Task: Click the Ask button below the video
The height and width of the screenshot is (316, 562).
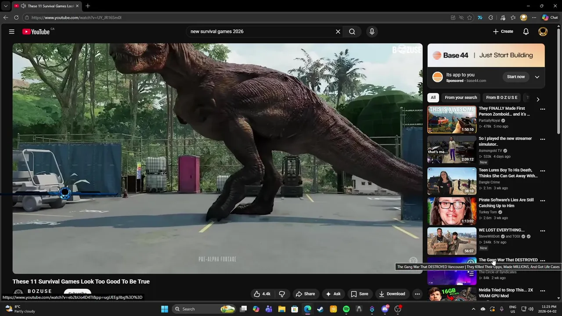Action: [333, 294]
